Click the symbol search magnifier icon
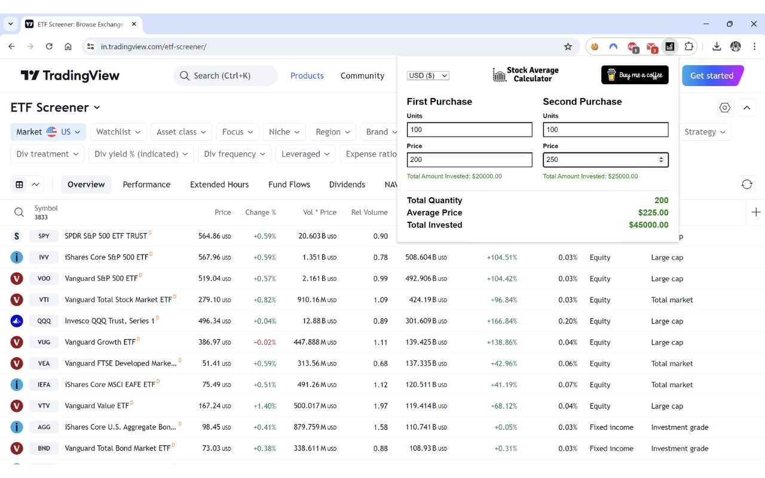This screenshot has width=765, height=478. pos(19,213)
